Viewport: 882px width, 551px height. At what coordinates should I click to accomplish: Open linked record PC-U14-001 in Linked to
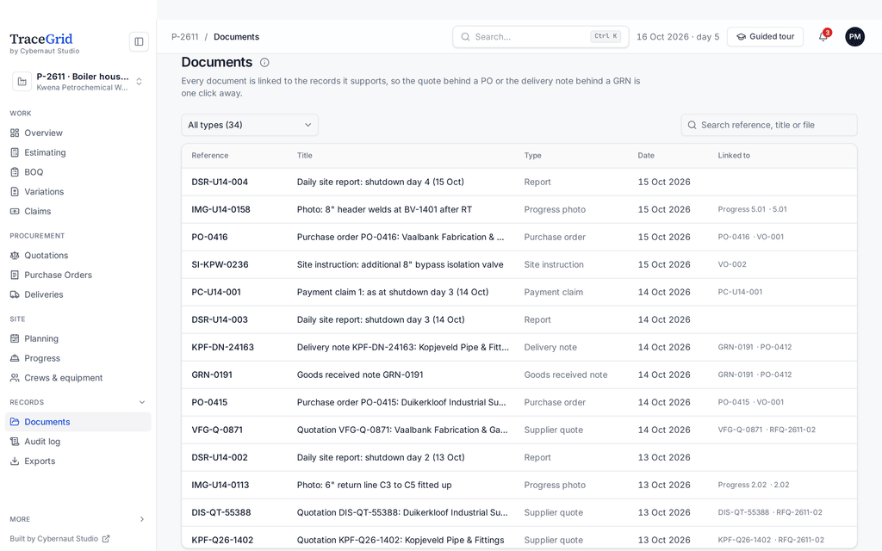(740, 292)
